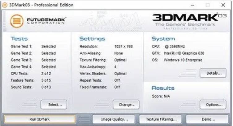The image size is (233, 126).
Task: Click the 'Resolution:' label
Action: tap(88, 46)
